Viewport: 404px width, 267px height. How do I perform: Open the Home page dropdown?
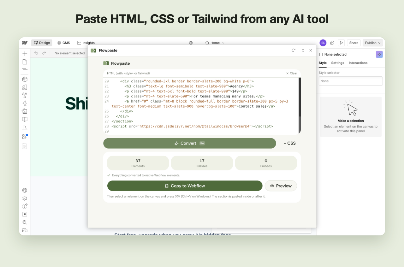pyautogui.click(x=215, y=43)
